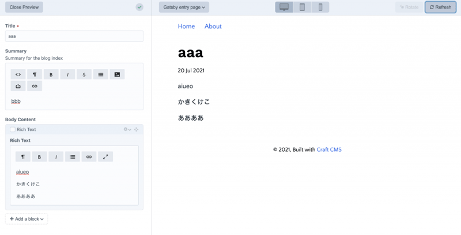Open the Rich Text block settings gear menu
Viewport: 461px width, 235px height.
pyautogui.click(x=127, y=130)
